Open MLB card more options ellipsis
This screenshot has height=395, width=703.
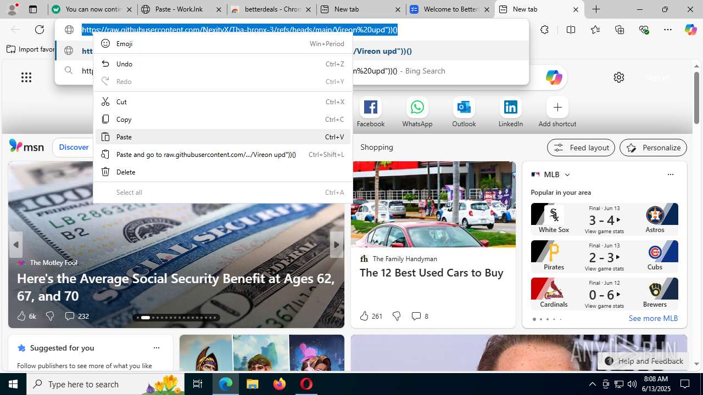670,174
